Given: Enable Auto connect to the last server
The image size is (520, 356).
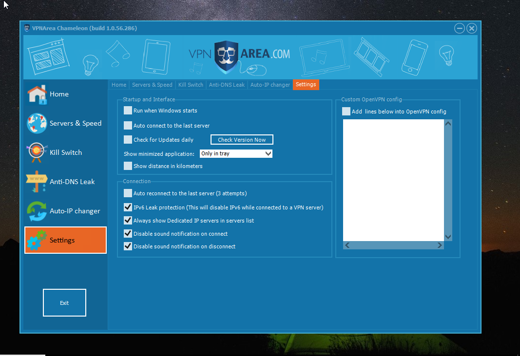Looking at the screenshot, I should point(128,125).
